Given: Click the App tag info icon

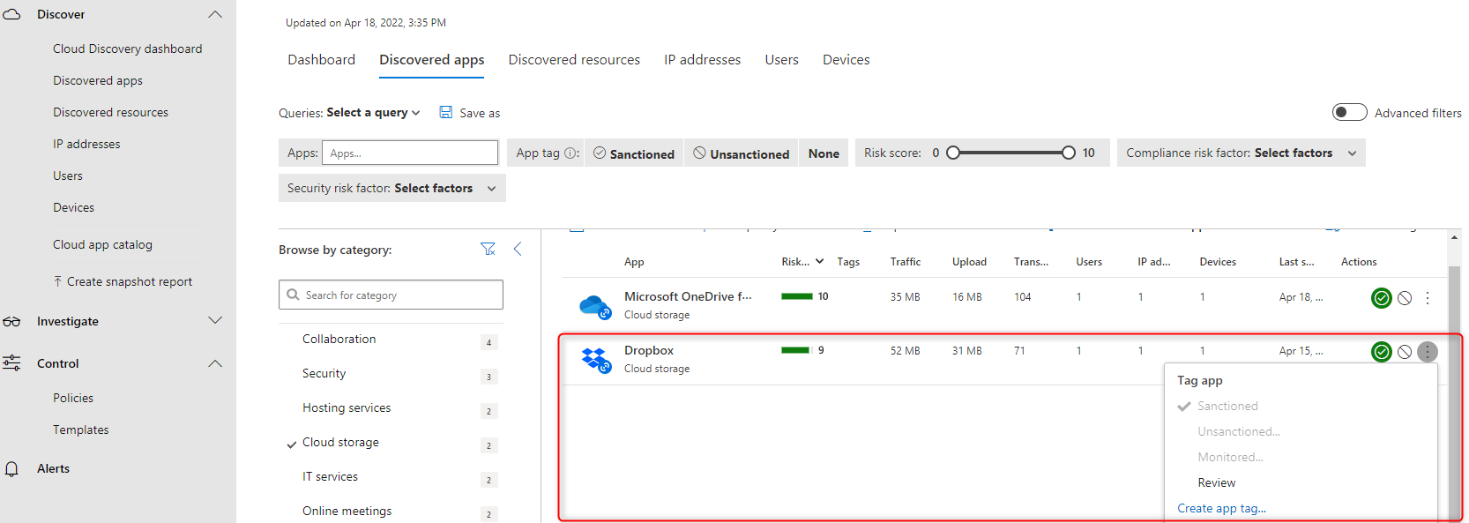Looking at the screenshot, I should coord(571,153).
